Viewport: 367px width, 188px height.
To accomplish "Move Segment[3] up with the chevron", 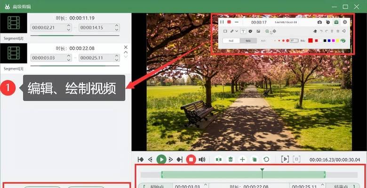I will [126, 52].
